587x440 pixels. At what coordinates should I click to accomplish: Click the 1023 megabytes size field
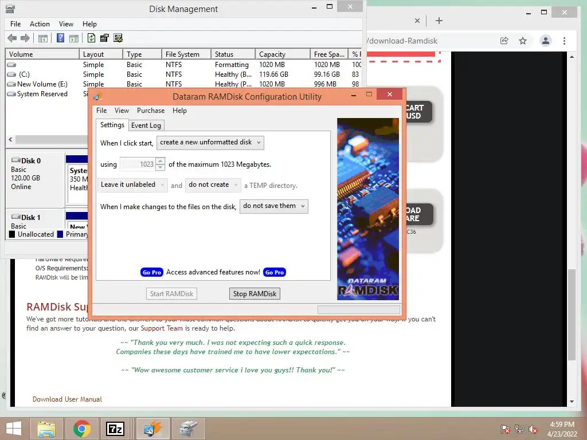pos(138,164)
